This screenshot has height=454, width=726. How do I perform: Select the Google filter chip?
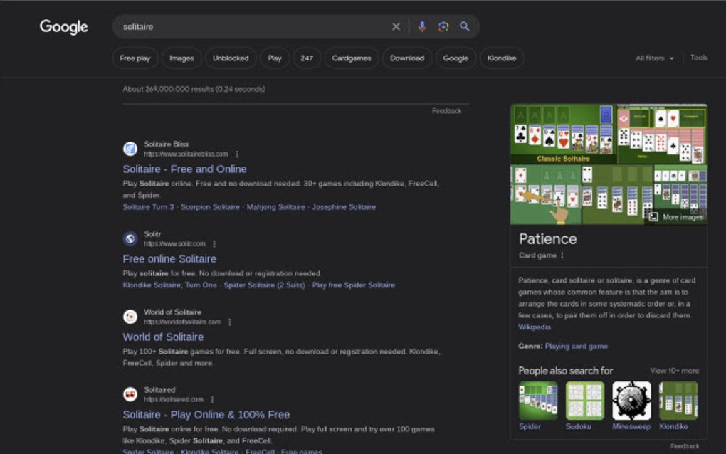click(x=456, y=58)
